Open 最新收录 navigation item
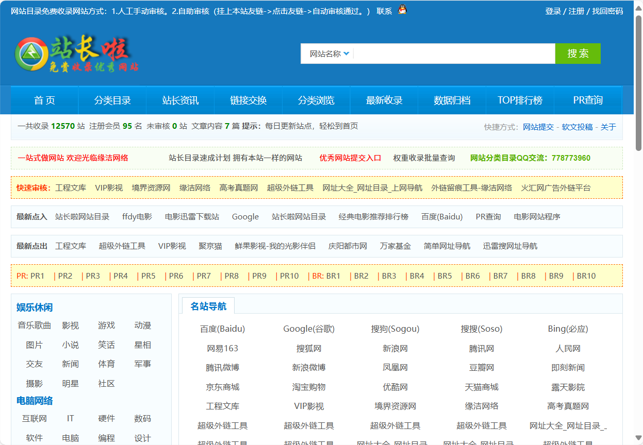The width and height of the screenshot is (643, 445). pyautogui.click(x=384, y=100)
